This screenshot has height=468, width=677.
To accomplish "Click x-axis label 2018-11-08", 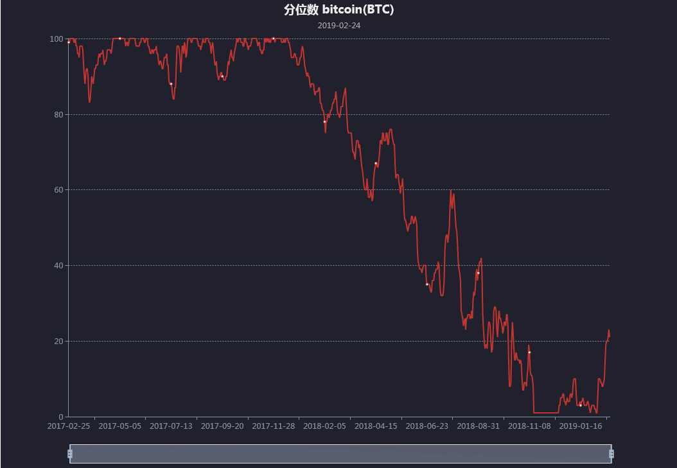I will 529,426.
